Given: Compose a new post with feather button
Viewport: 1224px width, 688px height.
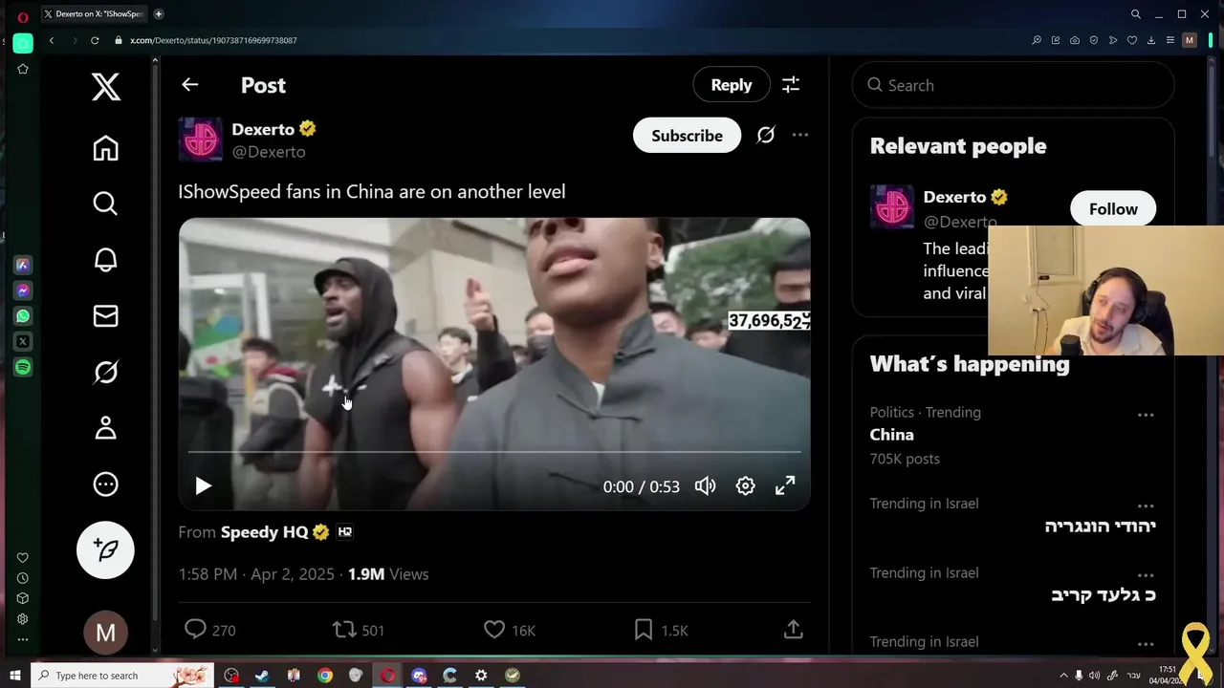Looking at the screenshot, I should point(105,549).
